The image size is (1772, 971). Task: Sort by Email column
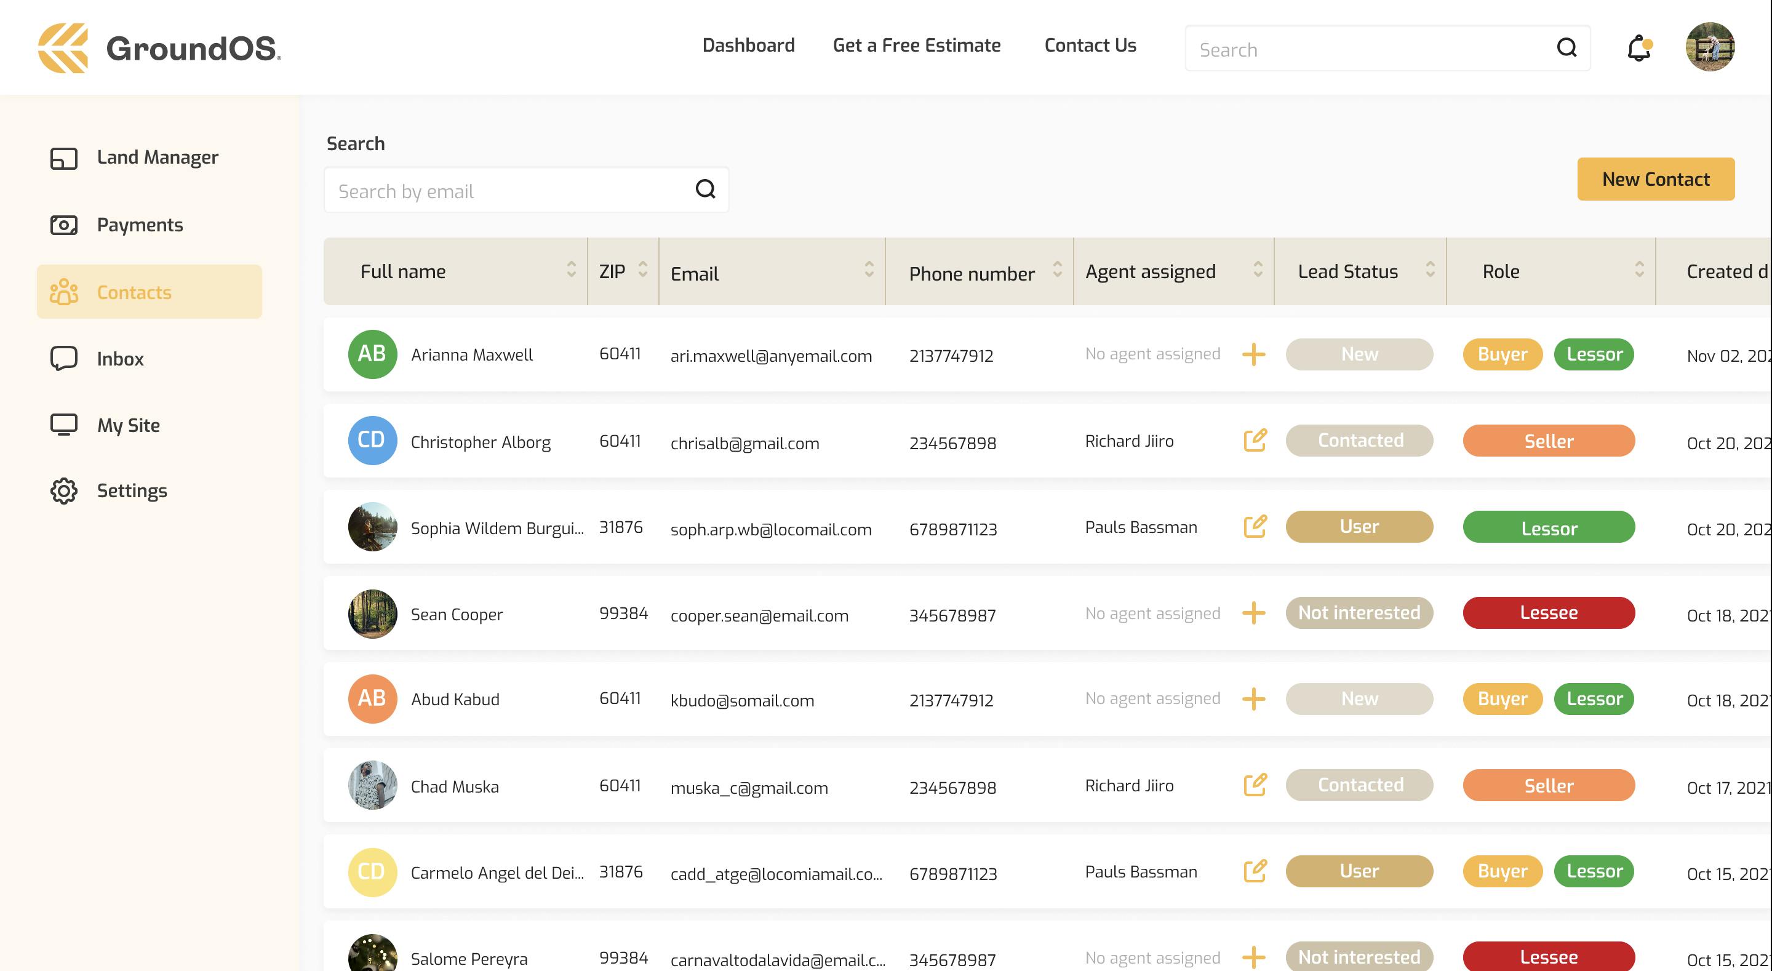click(x=869, y=269)
